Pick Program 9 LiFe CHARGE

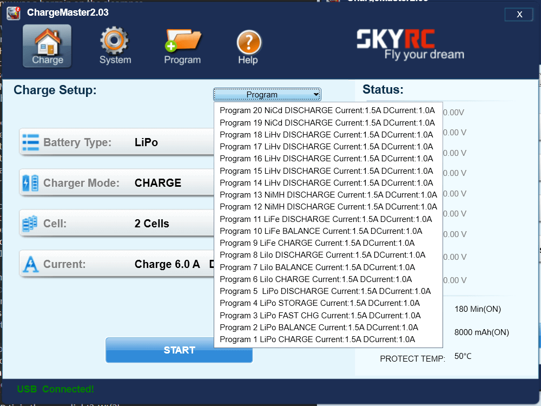tap(317, 243)
